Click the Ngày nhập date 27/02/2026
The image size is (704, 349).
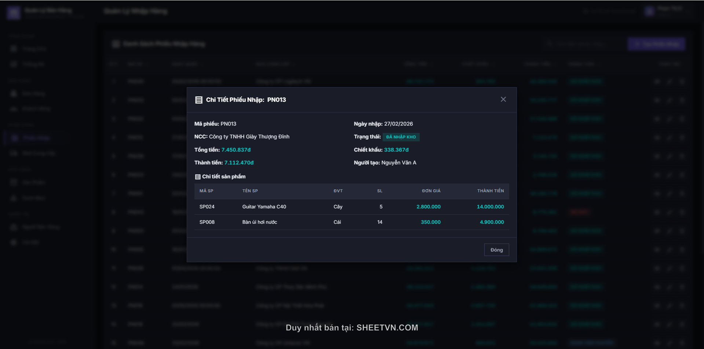click(398, 124)
